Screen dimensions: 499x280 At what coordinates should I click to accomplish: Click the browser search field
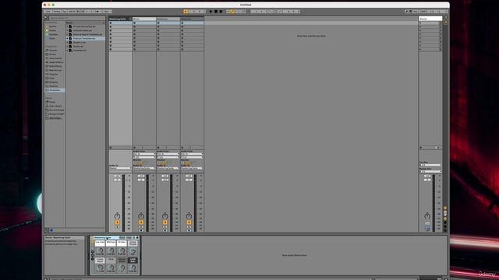pyautogui.click(x=76, y=18)
